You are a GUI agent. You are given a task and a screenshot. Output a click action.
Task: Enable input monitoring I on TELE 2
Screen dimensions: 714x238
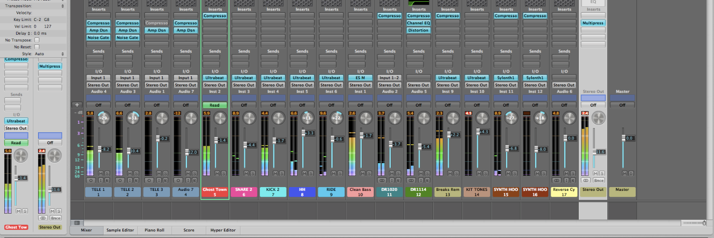[x=130, y=180]
